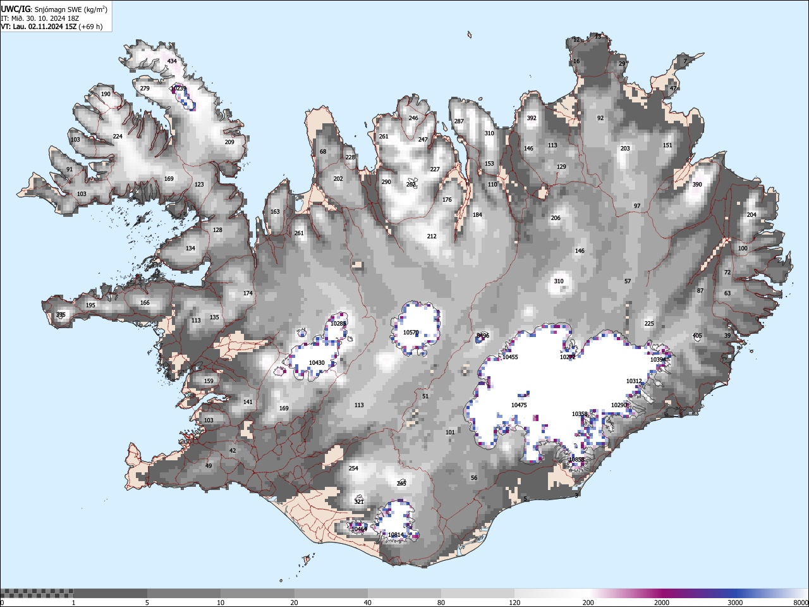Click the glacier value '10288'
Screen dimensions: 809x607
pos(338,324)
